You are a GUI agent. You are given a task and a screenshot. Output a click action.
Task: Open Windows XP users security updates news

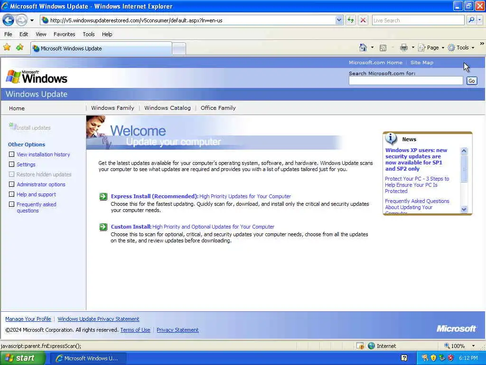(x=416, y=160)
